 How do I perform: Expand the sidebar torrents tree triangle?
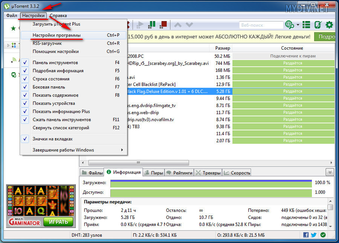[x=8, y=45]
